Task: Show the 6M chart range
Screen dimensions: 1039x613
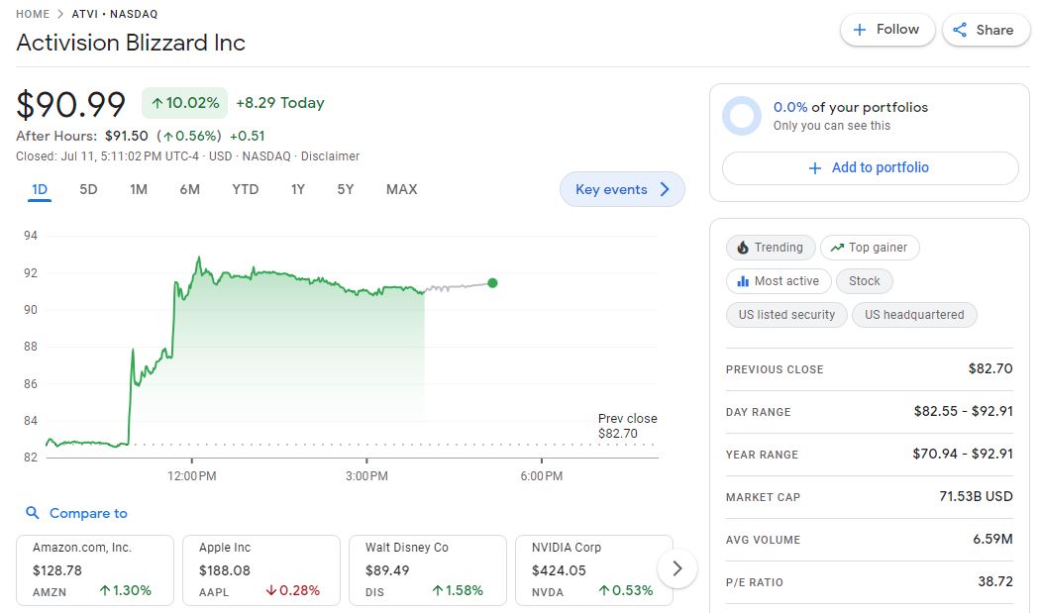Action: pos(189,189)
